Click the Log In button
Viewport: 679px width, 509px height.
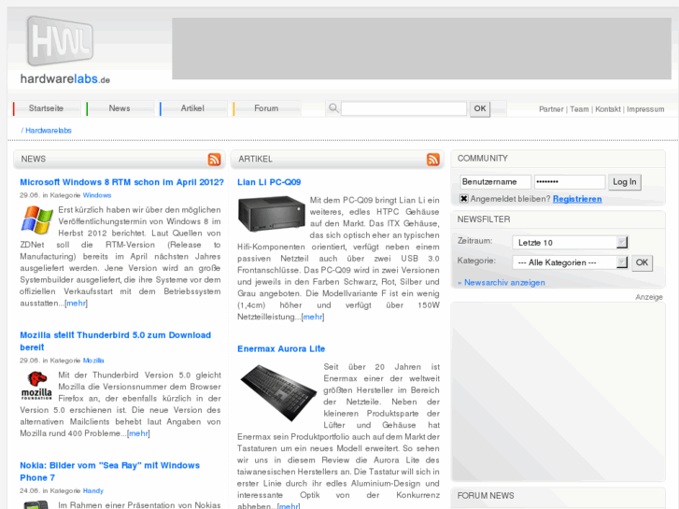(x=625, y=182)
